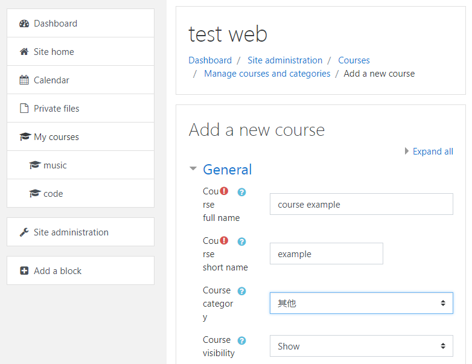Open help icon for Course category

(241, 291)
